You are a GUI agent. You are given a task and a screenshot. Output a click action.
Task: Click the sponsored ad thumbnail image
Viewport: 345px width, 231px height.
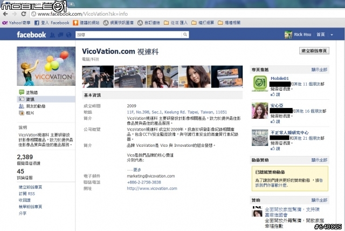coord(257,212)
